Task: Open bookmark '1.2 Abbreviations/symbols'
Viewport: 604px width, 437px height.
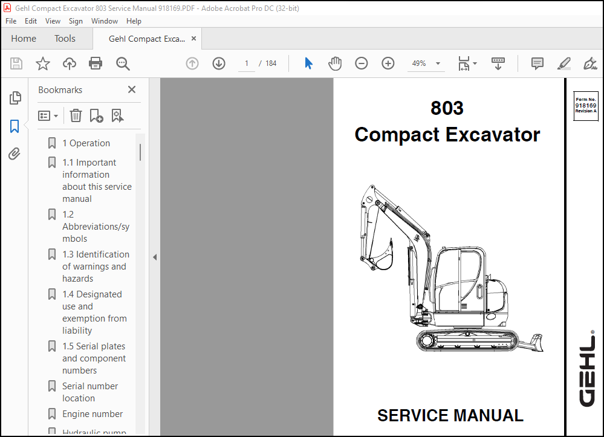Action: pyautogui.click(x=96, y=227)
